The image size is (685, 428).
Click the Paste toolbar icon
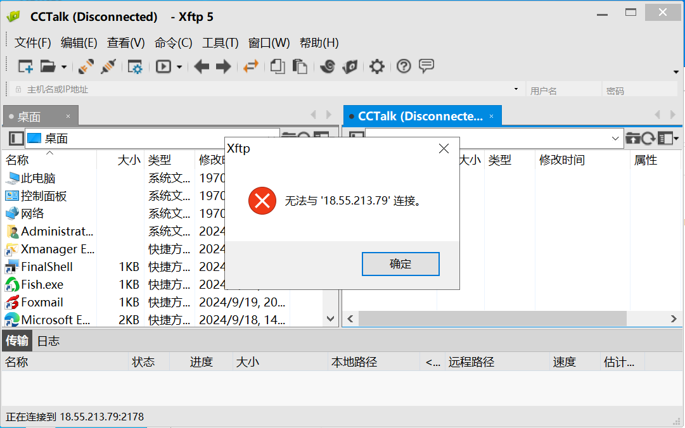(x=300, y=66)
